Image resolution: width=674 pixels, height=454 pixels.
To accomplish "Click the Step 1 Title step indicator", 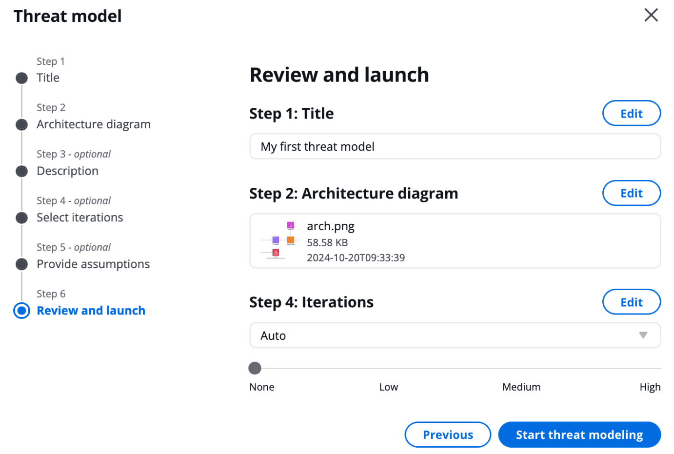I will click(21, 78).
